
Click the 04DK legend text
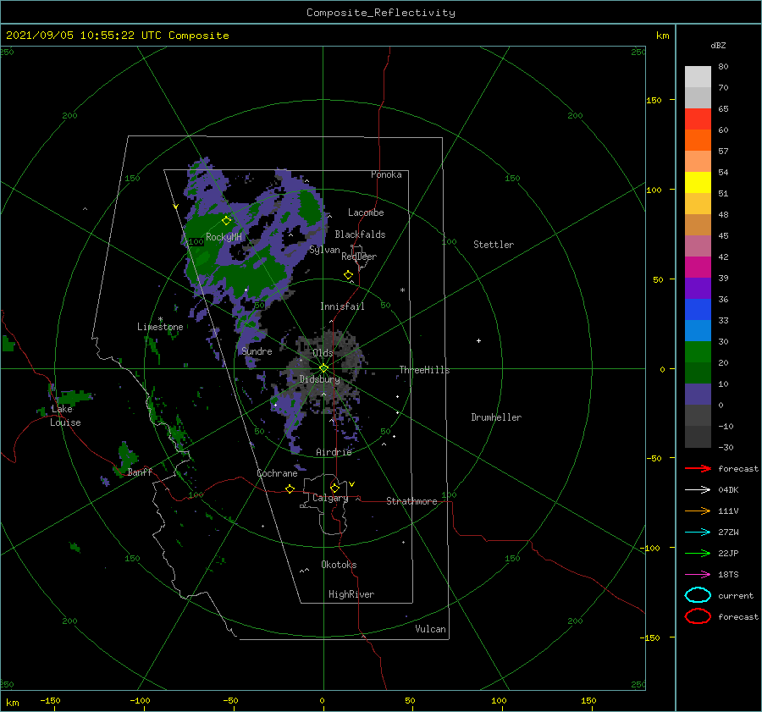tap(728, 489)
